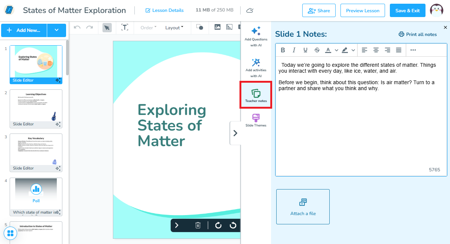Viewport: 450px width, 244px height.
Task: Open more formatting options (three dots)
Action: pyautogui.click(x=413, y=50)
